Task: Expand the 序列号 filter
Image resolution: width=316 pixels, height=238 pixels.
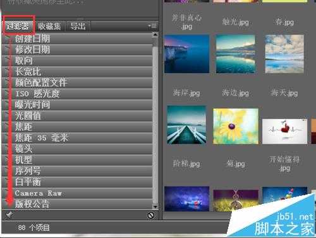Action: [x=77, y=171]
